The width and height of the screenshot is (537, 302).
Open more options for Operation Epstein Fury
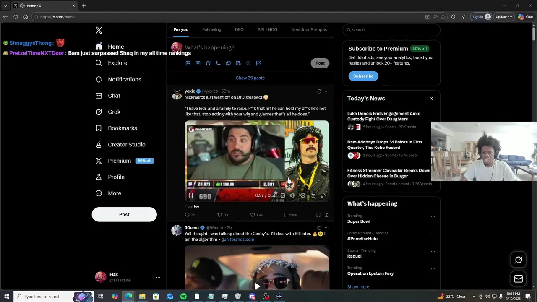pos(433,269)
